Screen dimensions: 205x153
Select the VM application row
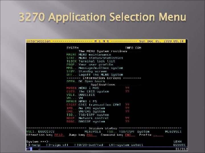(75, 98)
